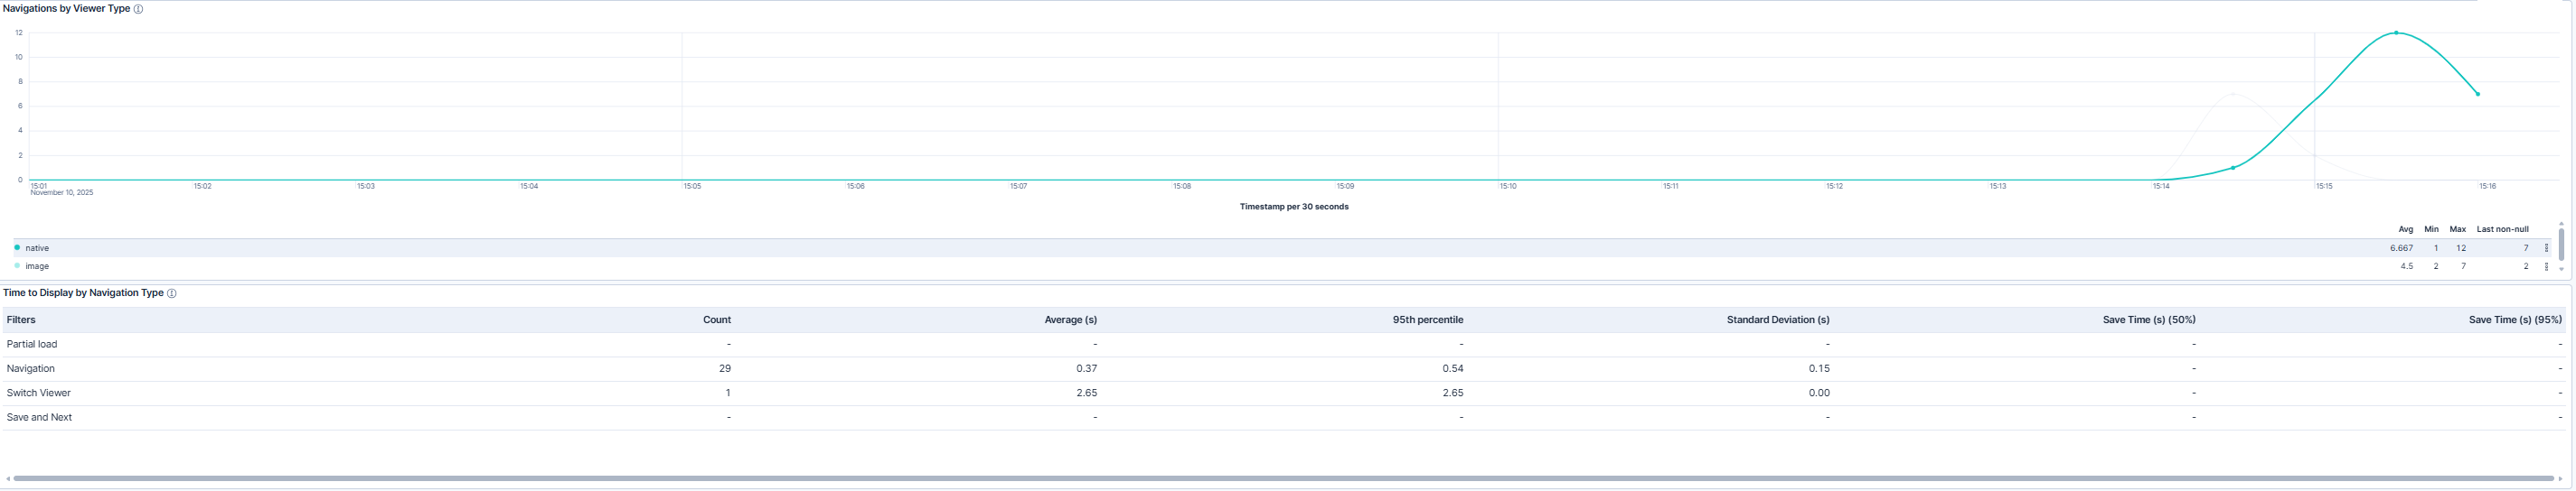Image resolution: width=2576 pixels, height=491 pixels.
Task: Click Navigation average value 0.37
Action: [1087, 369]
